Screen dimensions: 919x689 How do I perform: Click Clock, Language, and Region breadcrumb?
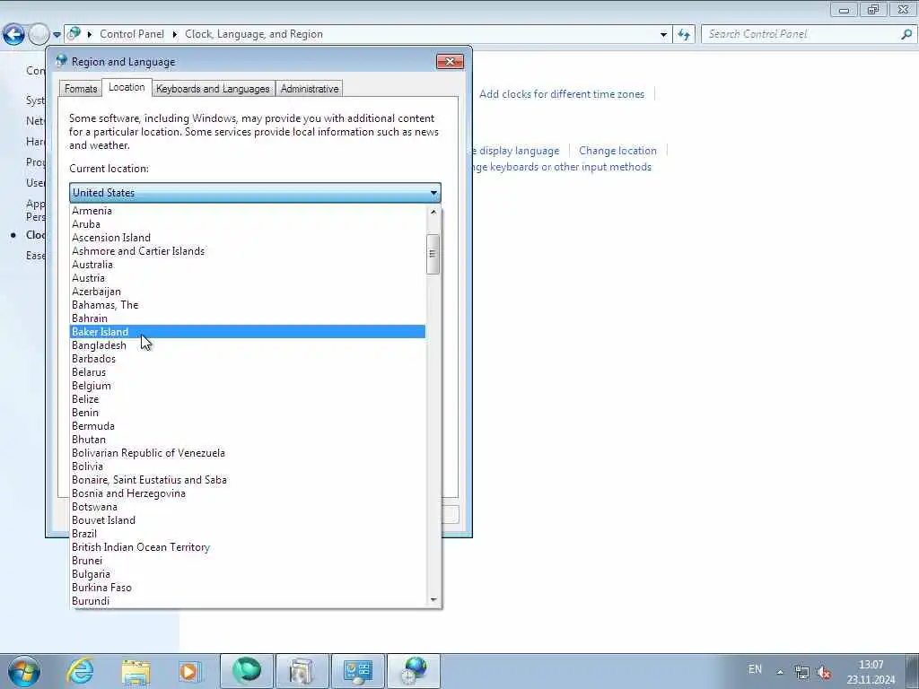254,34
